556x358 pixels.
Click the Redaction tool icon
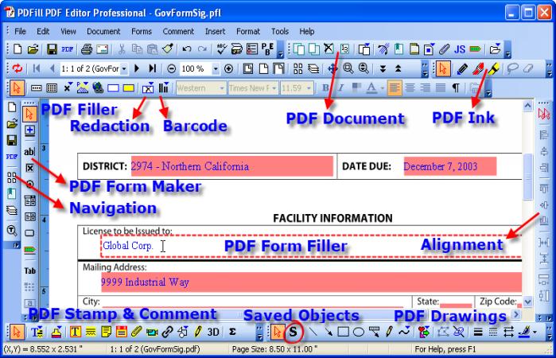(x=148, y=88)
